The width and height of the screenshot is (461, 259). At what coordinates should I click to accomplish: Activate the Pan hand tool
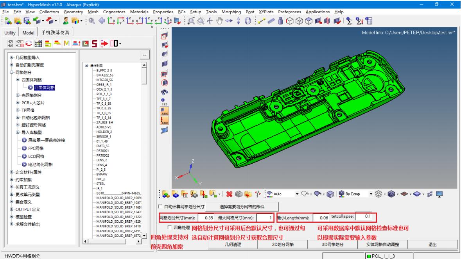(219, 21)
